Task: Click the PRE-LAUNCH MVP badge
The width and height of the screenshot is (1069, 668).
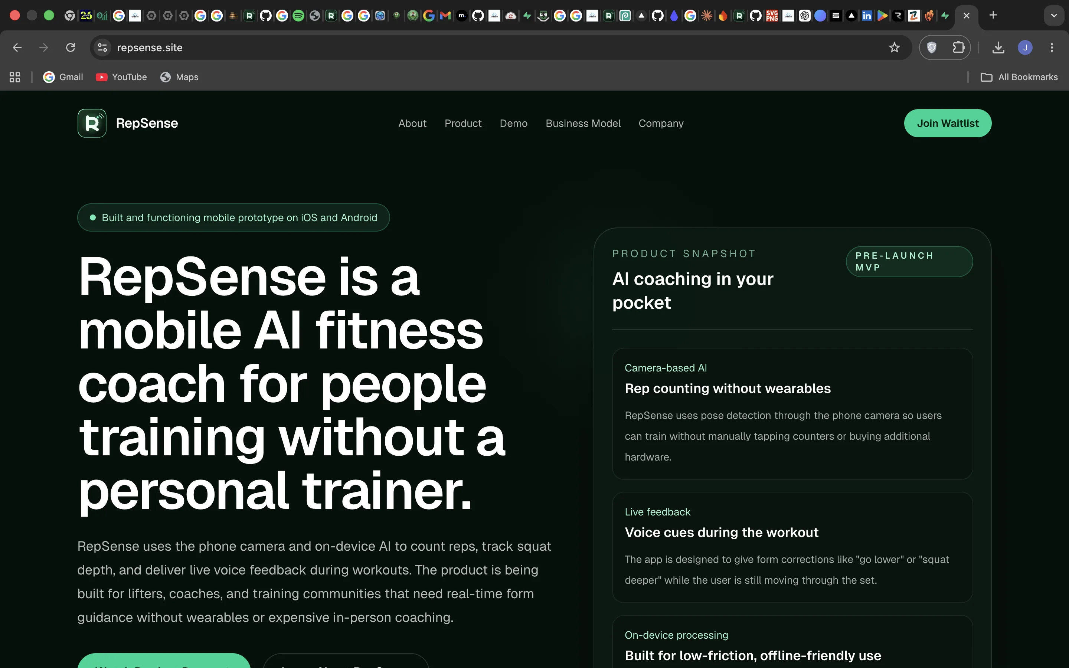Action: click(x=909, y=262)
